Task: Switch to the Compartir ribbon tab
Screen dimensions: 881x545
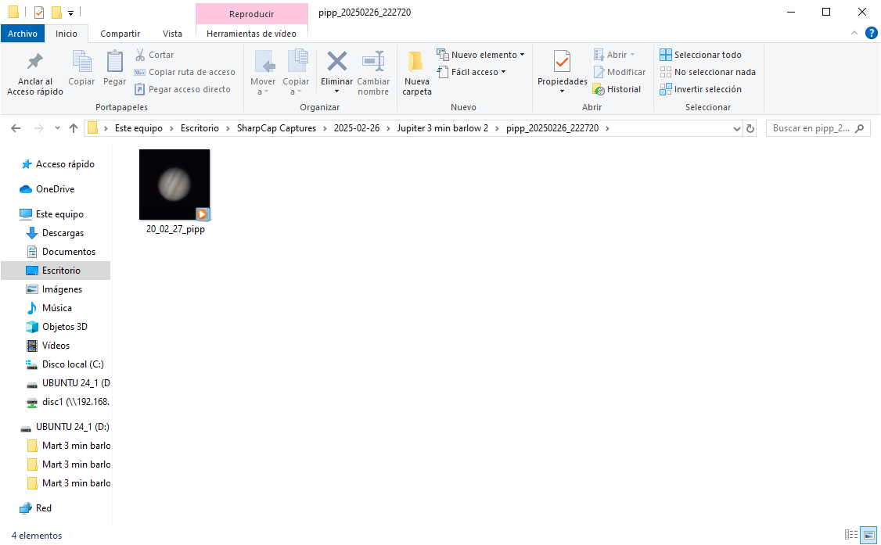Action: 120,34
